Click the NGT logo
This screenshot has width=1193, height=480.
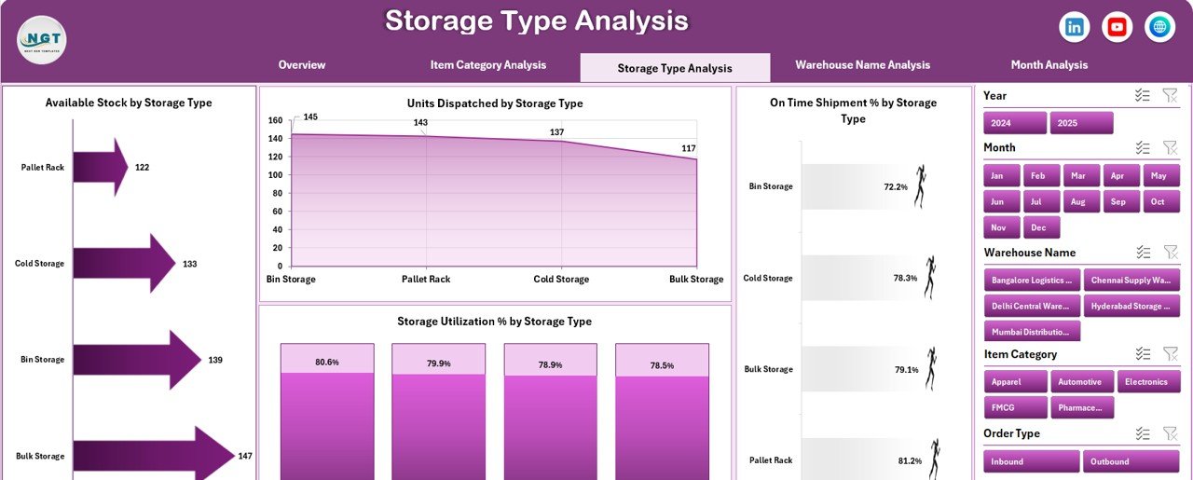click(41, 40)
